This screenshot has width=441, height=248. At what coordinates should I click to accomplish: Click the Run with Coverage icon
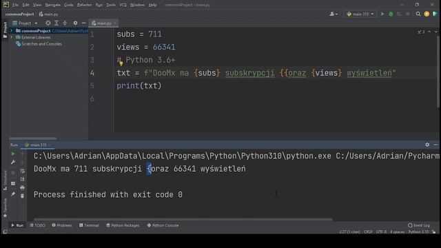[399, 14]
